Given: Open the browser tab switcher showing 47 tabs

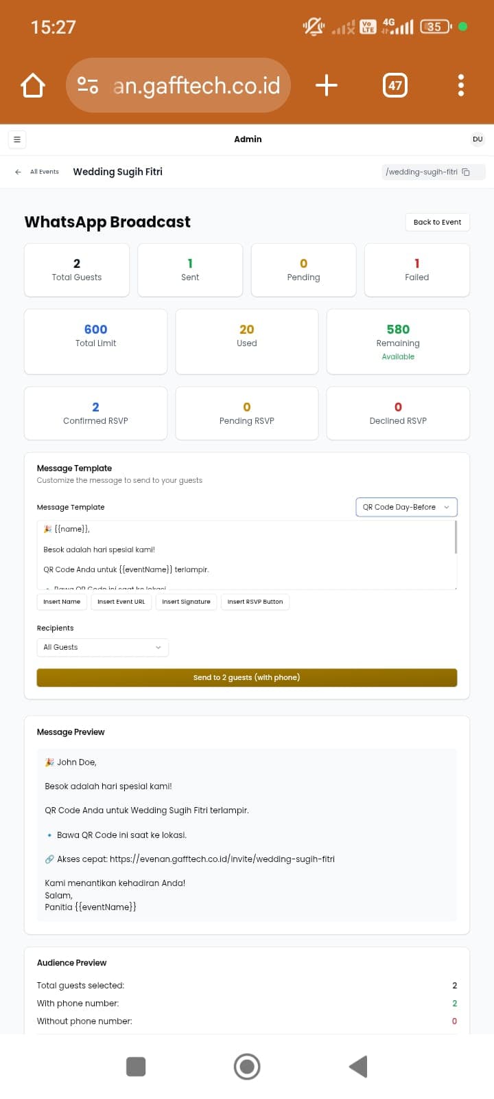Looking at the screenshot, I should point(395,85).
